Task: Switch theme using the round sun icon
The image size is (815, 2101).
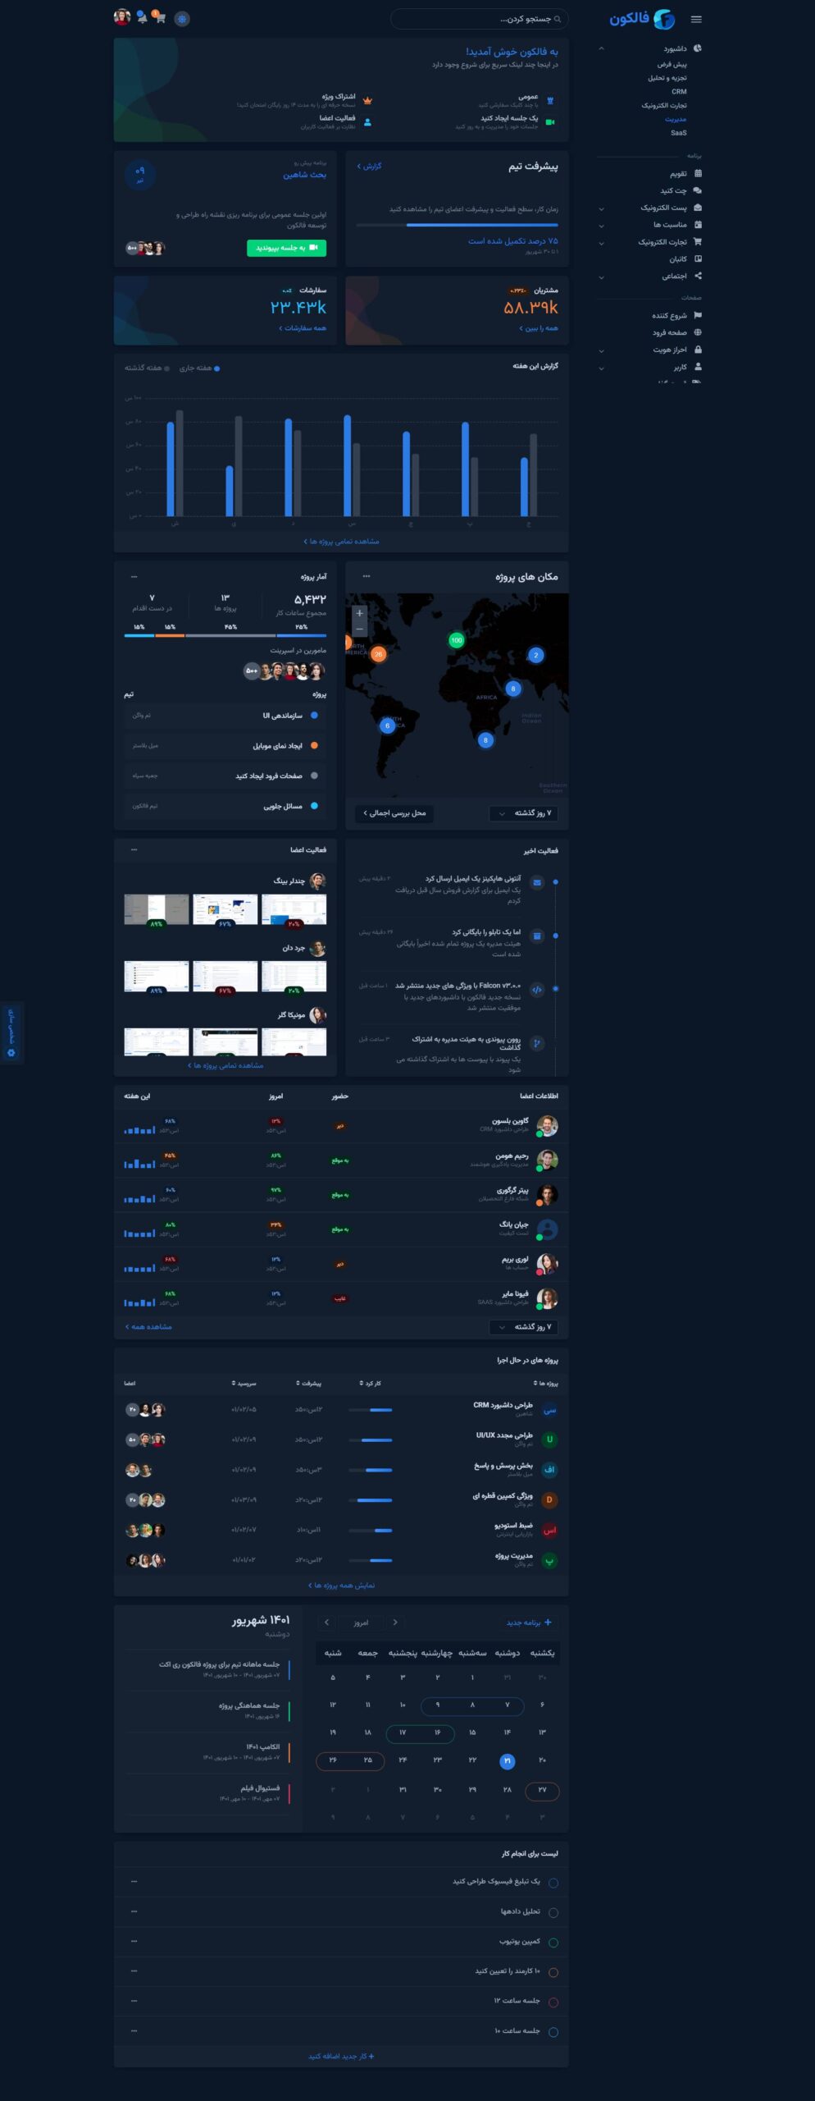Action: pos(182,18)
